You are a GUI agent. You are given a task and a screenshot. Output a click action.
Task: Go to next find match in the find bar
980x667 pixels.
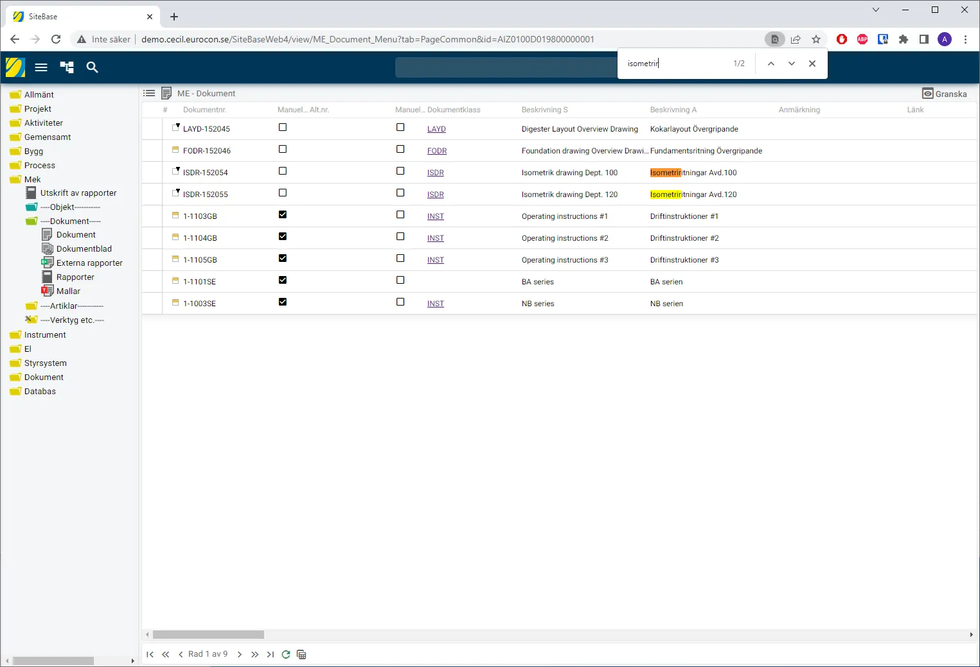pyautogui.click(x=792, y=64)
